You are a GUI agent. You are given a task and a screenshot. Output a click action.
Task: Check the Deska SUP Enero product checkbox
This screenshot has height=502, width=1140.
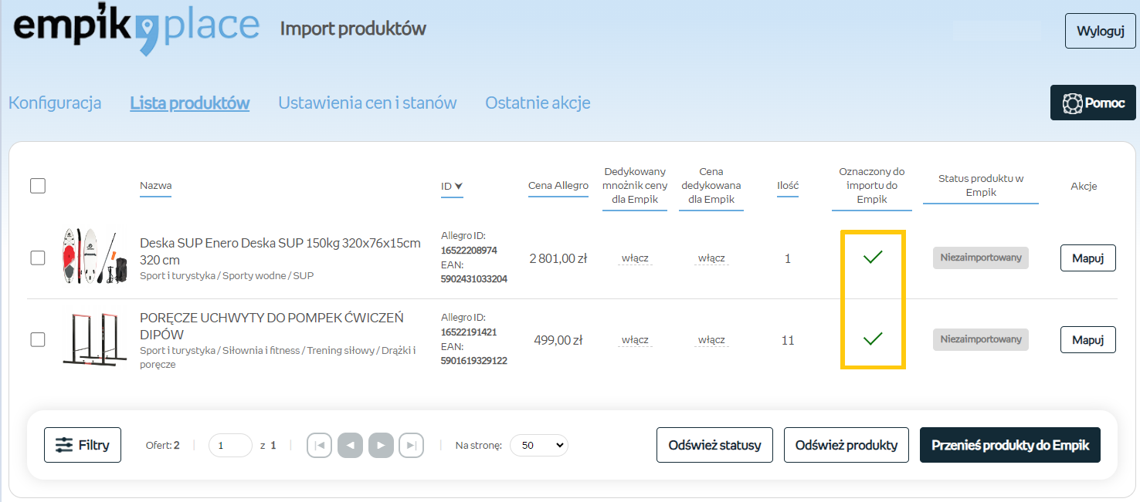38,258
